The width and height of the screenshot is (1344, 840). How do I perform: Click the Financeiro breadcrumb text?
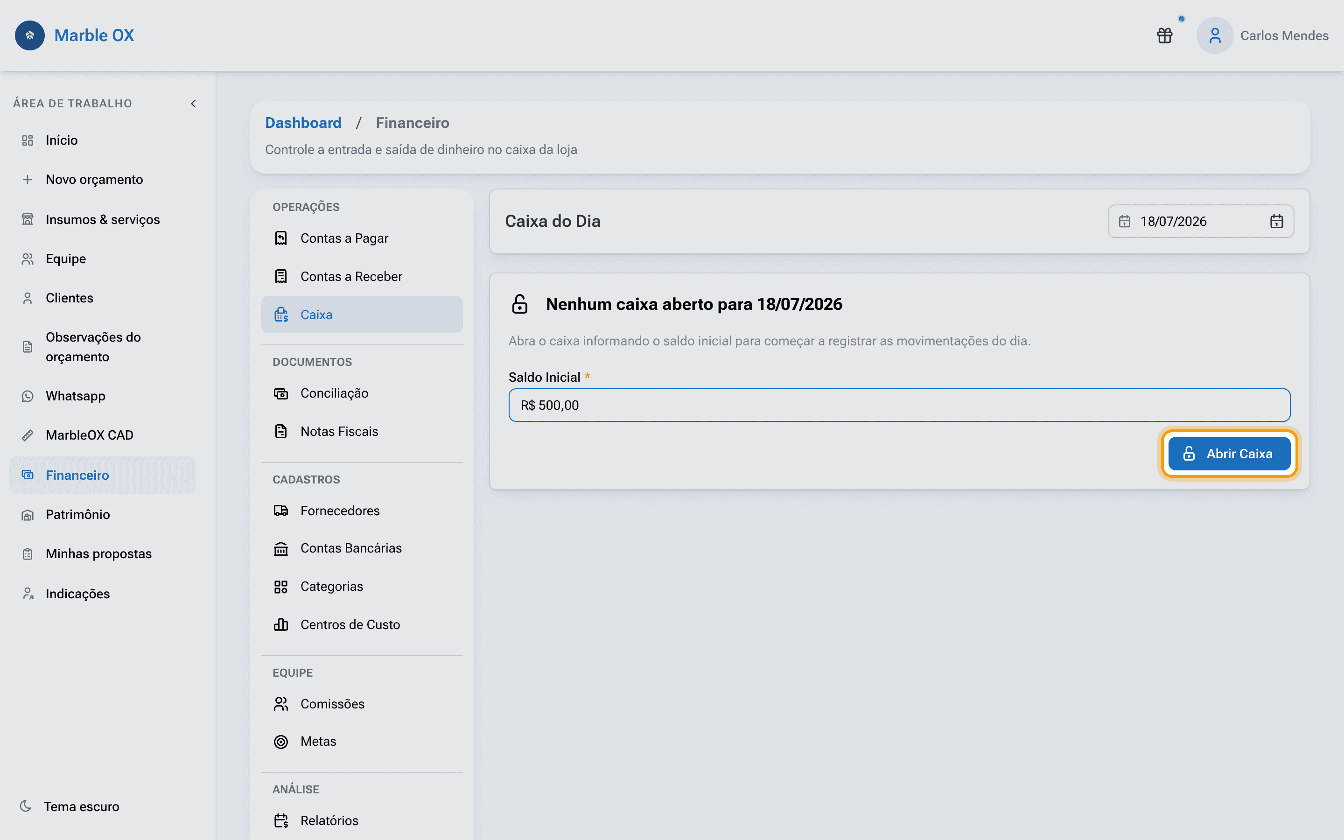[x=413, y=123]
